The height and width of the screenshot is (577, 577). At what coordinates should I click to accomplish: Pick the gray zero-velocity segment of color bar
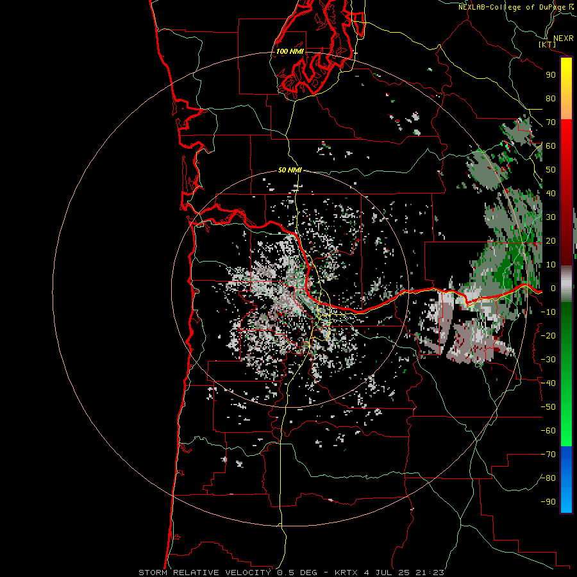(x=566, y=284)
